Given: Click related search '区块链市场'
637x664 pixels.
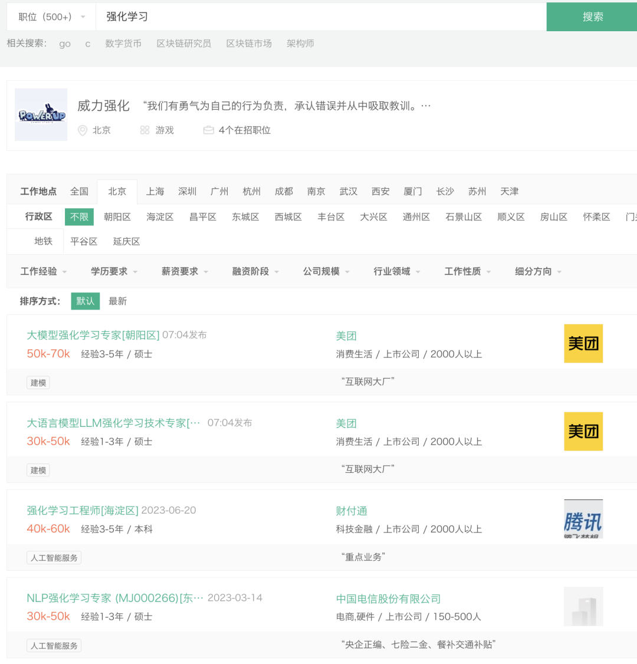Looking at the screenshot, I should [x=249, y=44].
